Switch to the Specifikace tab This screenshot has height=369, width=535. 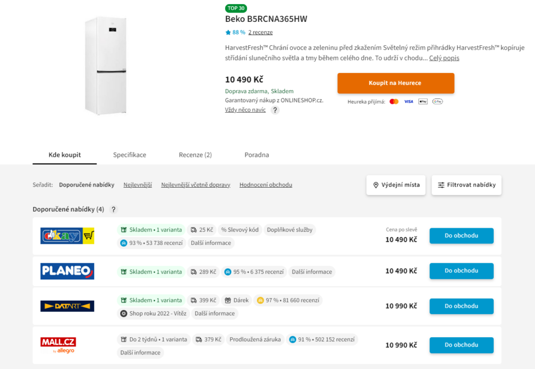point(130,155)
